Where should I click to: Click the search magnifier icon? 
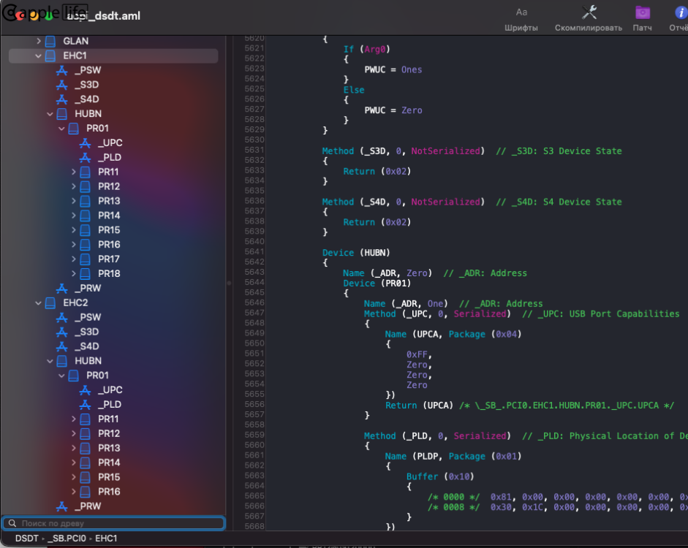pos(12,523)
